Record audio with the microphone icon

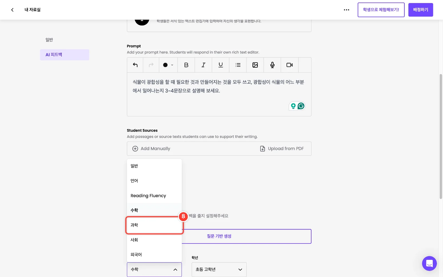click(272, 65)
